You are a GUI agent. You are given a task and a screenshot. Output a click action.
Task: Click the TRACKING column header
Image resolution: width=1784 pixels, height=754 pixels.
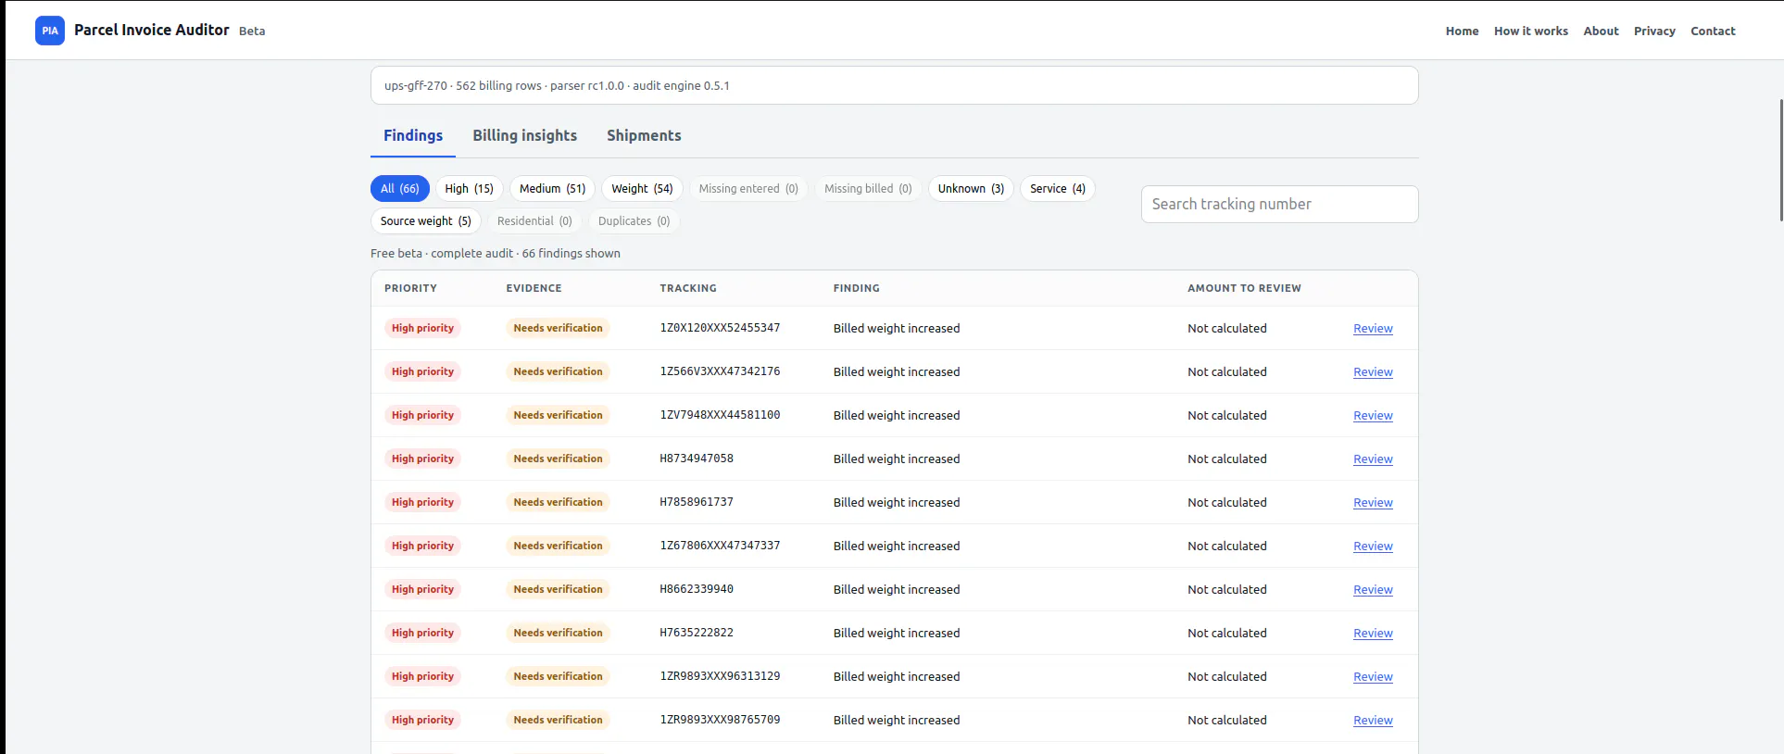point(688,288)
